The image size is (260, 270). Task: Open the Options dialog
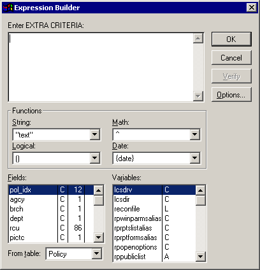coord(231,95)
